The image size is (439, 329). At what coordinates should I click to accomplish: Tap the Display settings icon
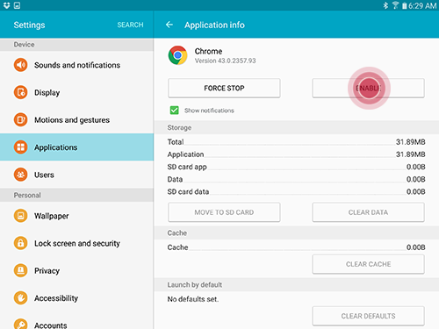click(x=20, y=92)
